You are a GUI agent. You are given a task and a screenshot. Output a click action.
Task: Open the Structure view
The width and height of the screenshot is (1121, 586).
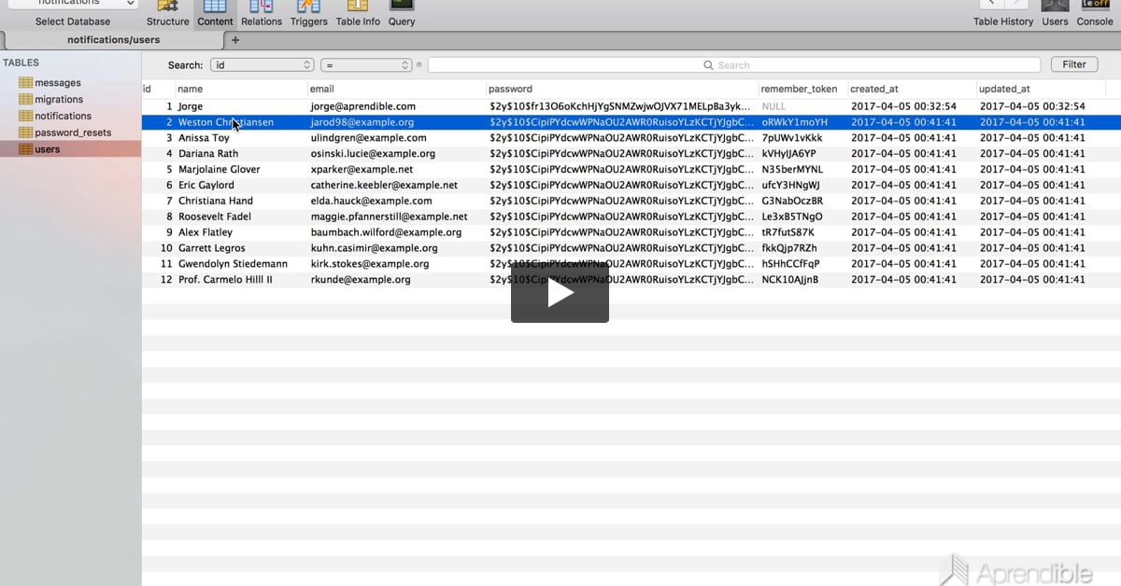167,13
